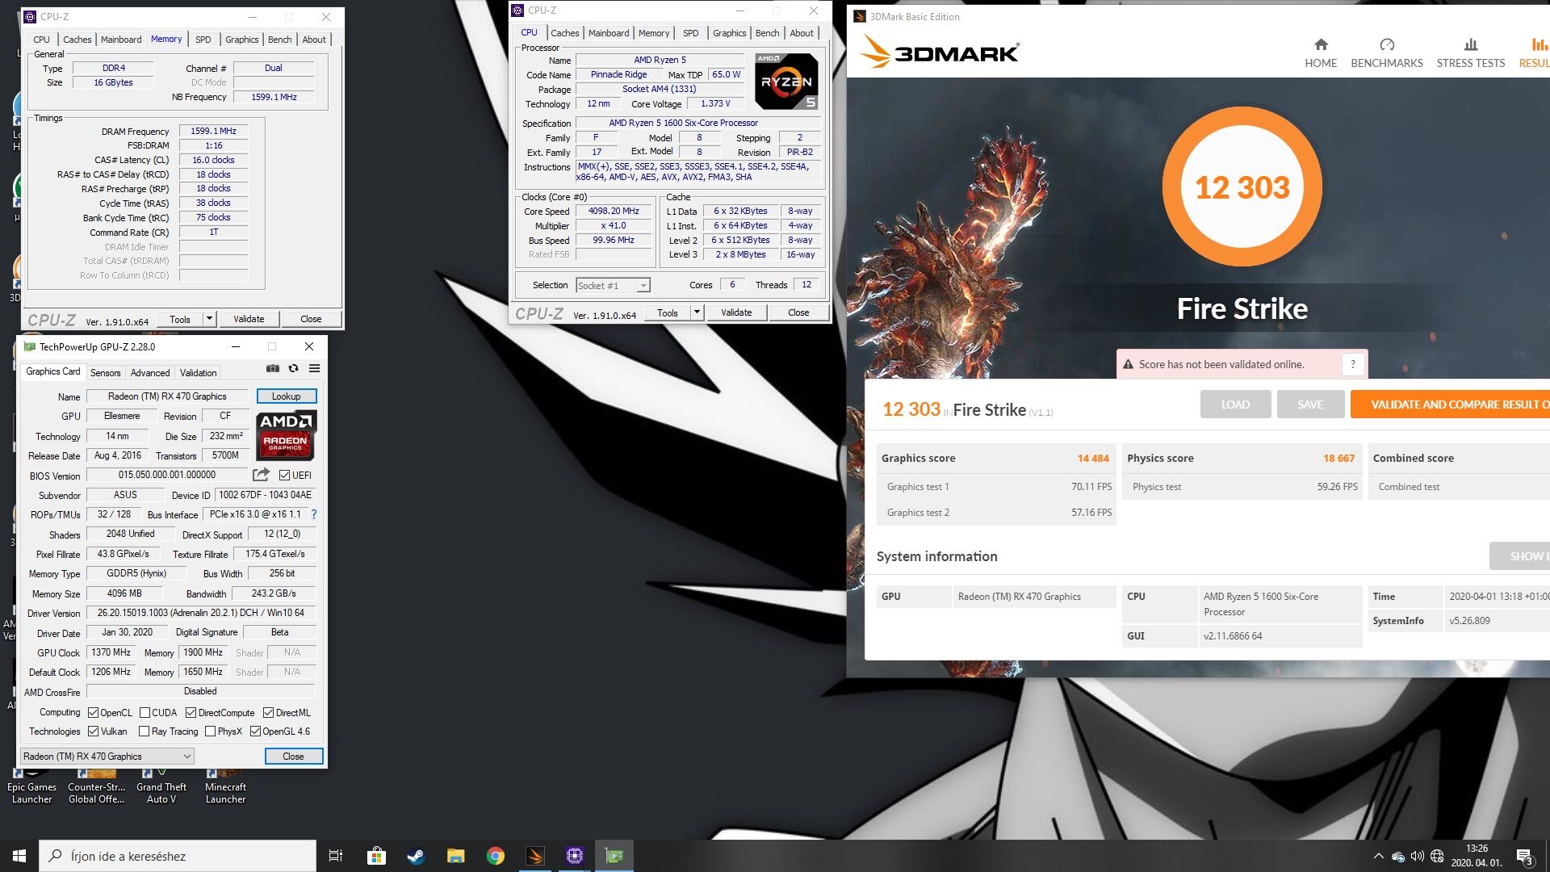Open Mainboard tab in CPU-Z CPU window
The width and height of the screenshot is (1550, 872).
click(x=609, y=33)
